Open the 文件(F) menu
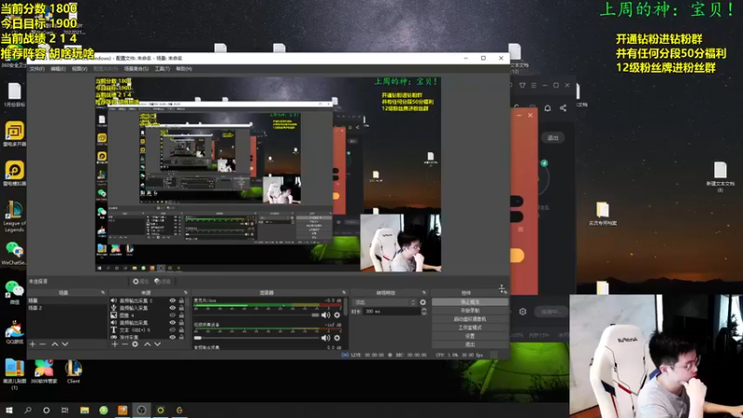This screenshot has height=418, width=743. tap(37, 69)
